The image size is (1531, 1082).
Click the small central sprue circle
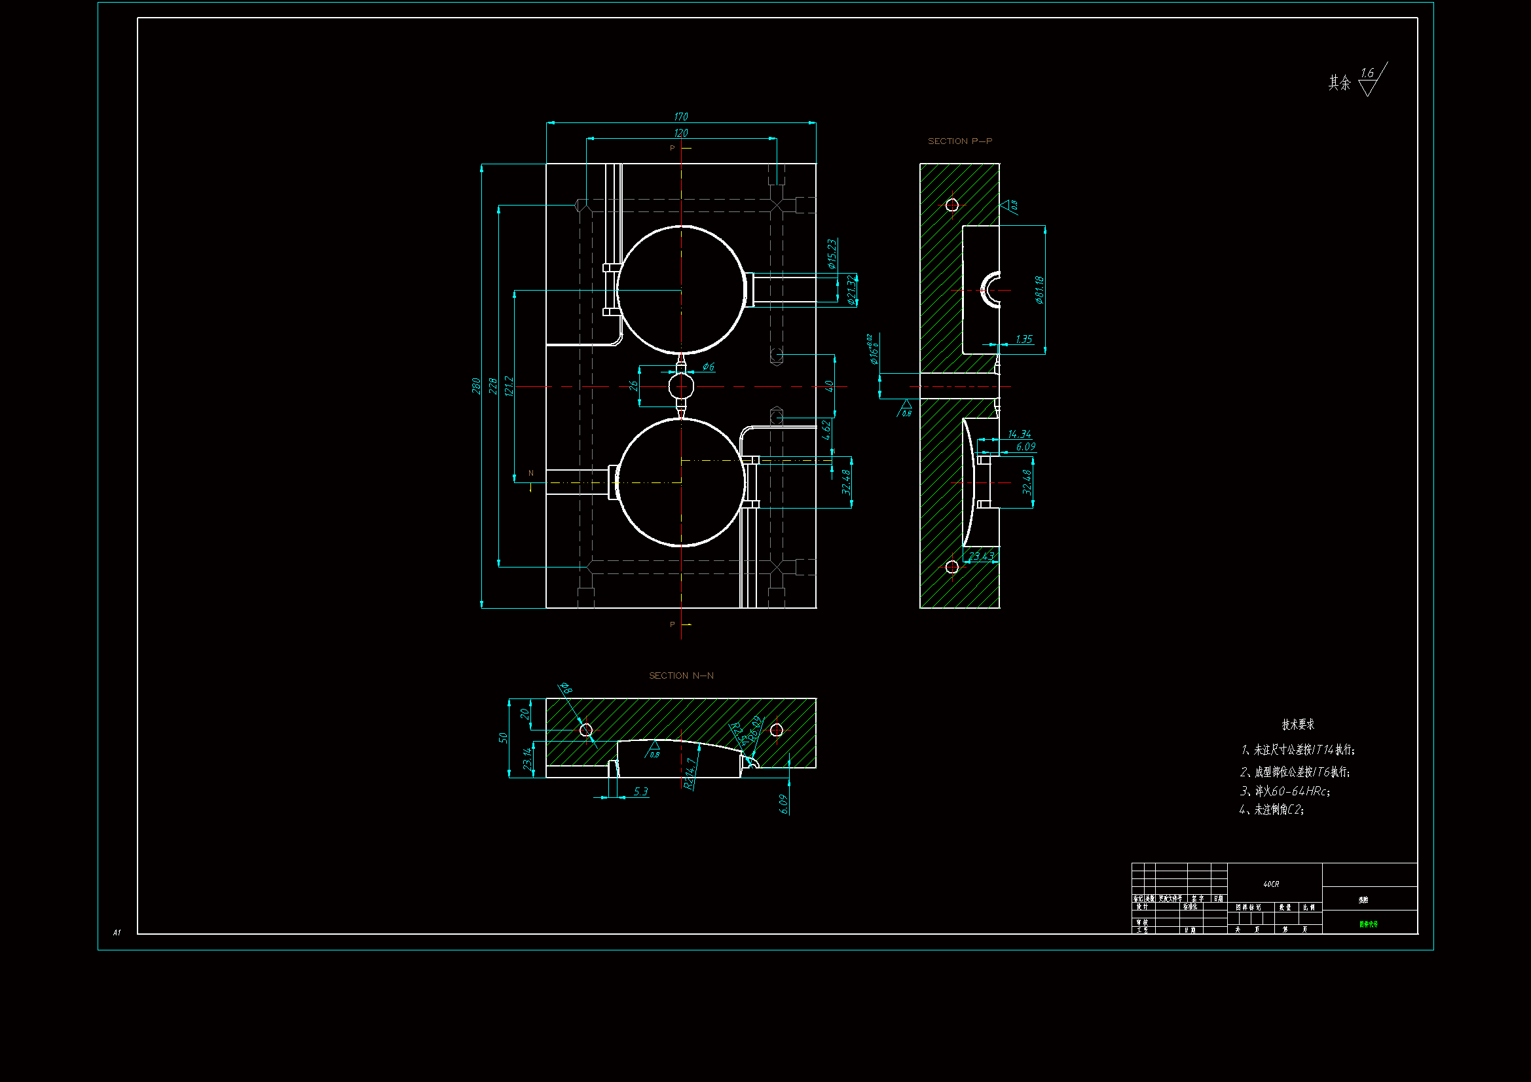681,386
